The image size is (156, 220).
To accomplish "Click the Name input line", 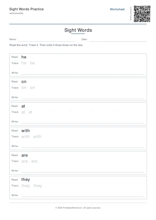I will 46,40.
